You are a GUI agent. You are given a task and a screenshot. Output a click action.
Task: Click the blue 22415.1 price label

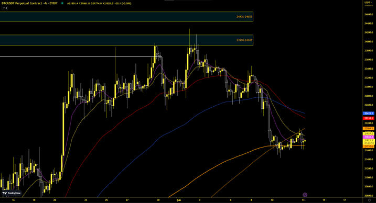coord(369,114)
